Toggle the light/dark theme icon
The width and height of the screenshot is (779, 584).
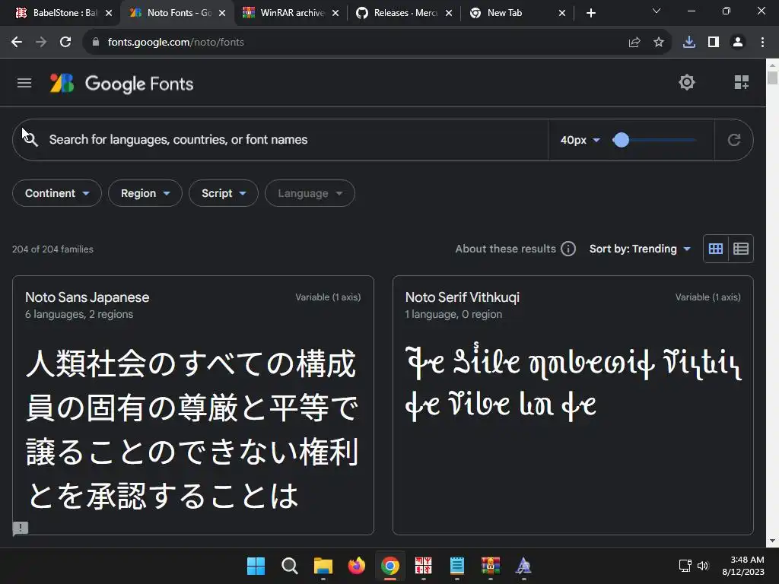click(x=687, y=82)
